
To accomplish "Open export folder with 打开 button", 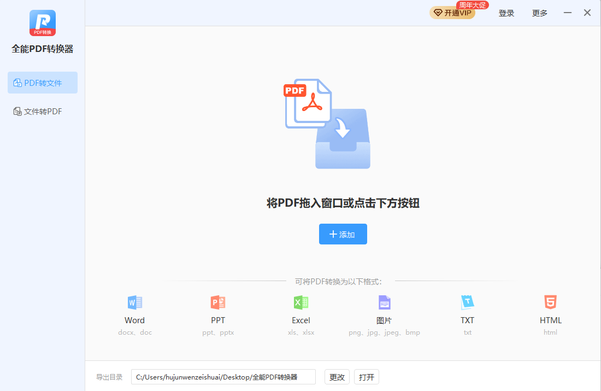I will [x=367, y=377].
